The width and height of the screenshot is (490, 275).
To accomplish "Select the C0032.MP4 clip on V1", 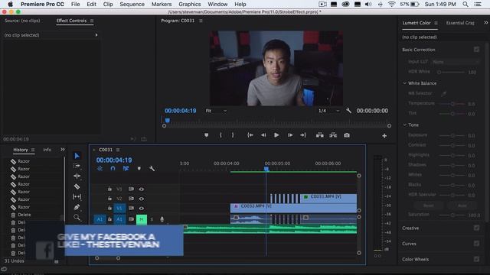I will click(293, 209).
